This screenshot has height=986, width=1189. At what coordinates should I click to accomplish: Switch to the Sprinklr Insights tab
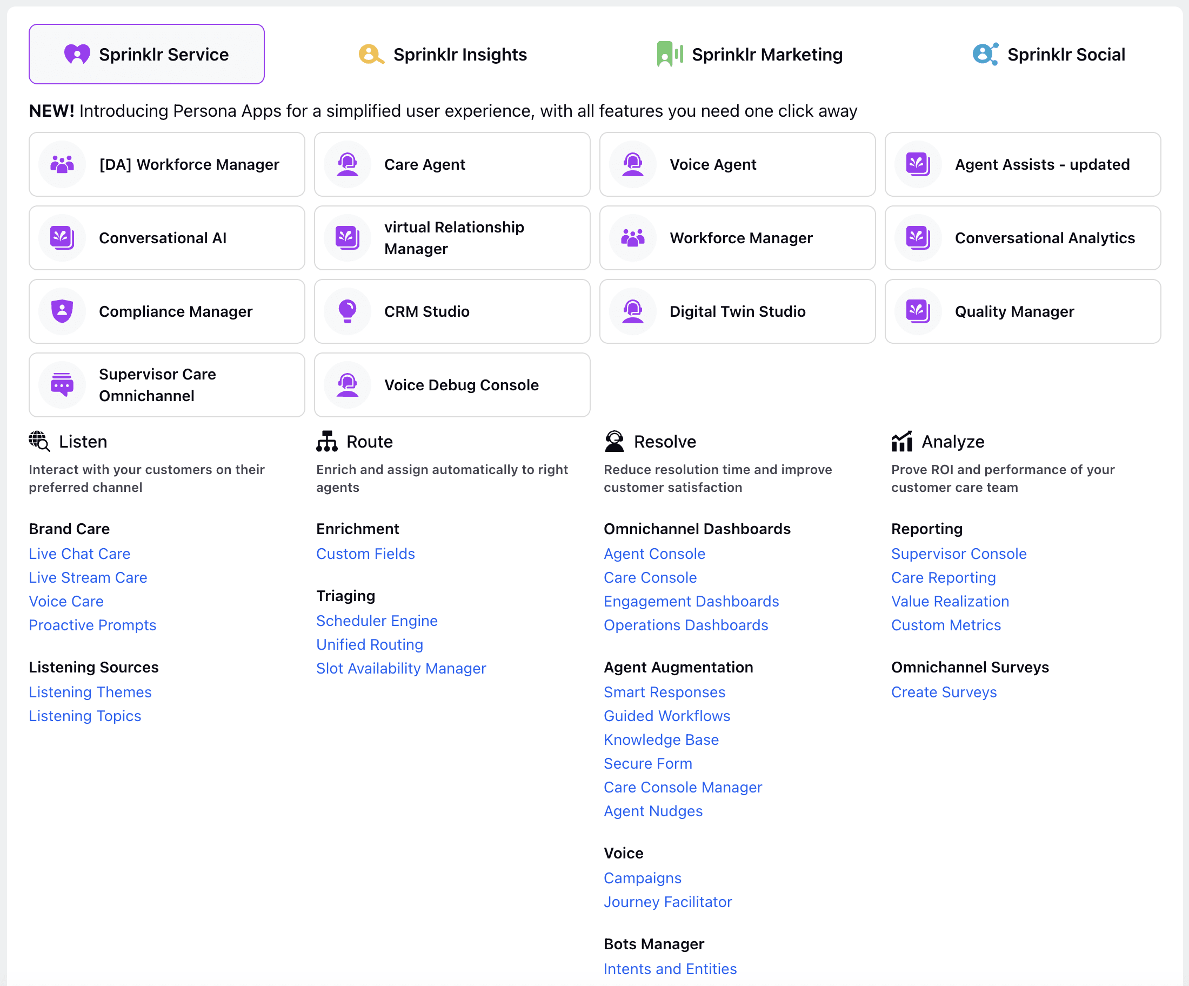tap(443, 55)
